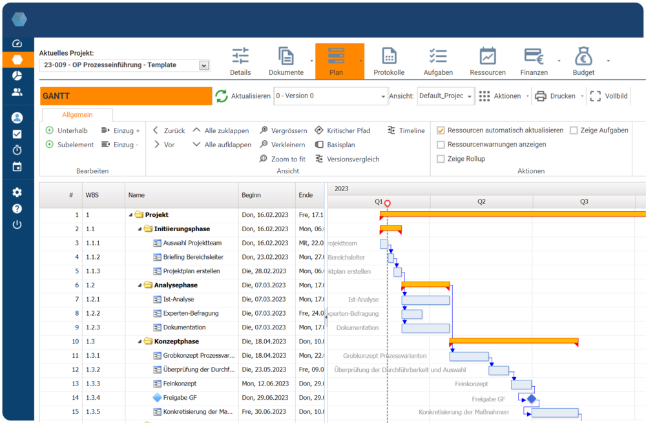Open the Aufgaben checklist icon
The image size is (646, 423).
pyautogui.click(x=438, y=56)
